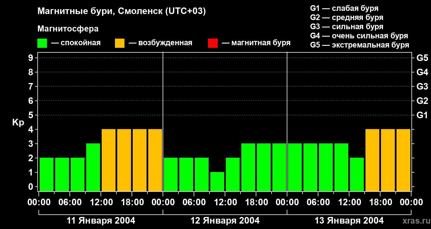Click the orange 'возбужденная' legend swatch

[120, 43]
